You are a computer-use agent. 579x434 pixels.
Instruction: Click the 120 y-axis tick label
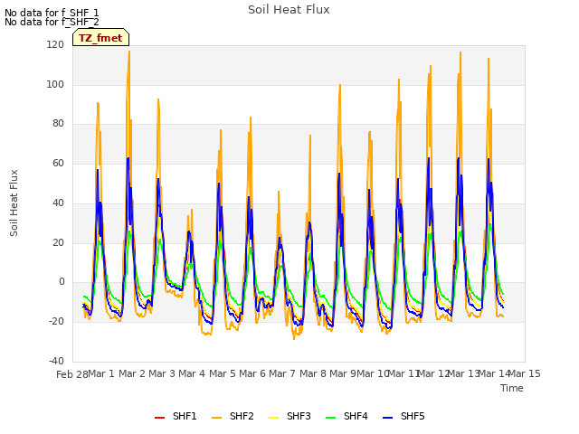click(55, 44)
